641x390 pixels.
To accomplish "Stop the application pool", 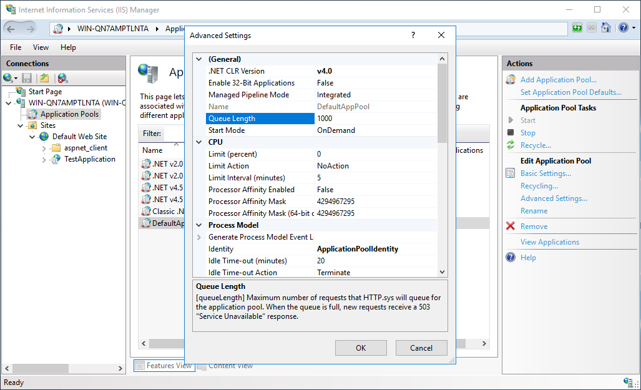I will [527, 132].
